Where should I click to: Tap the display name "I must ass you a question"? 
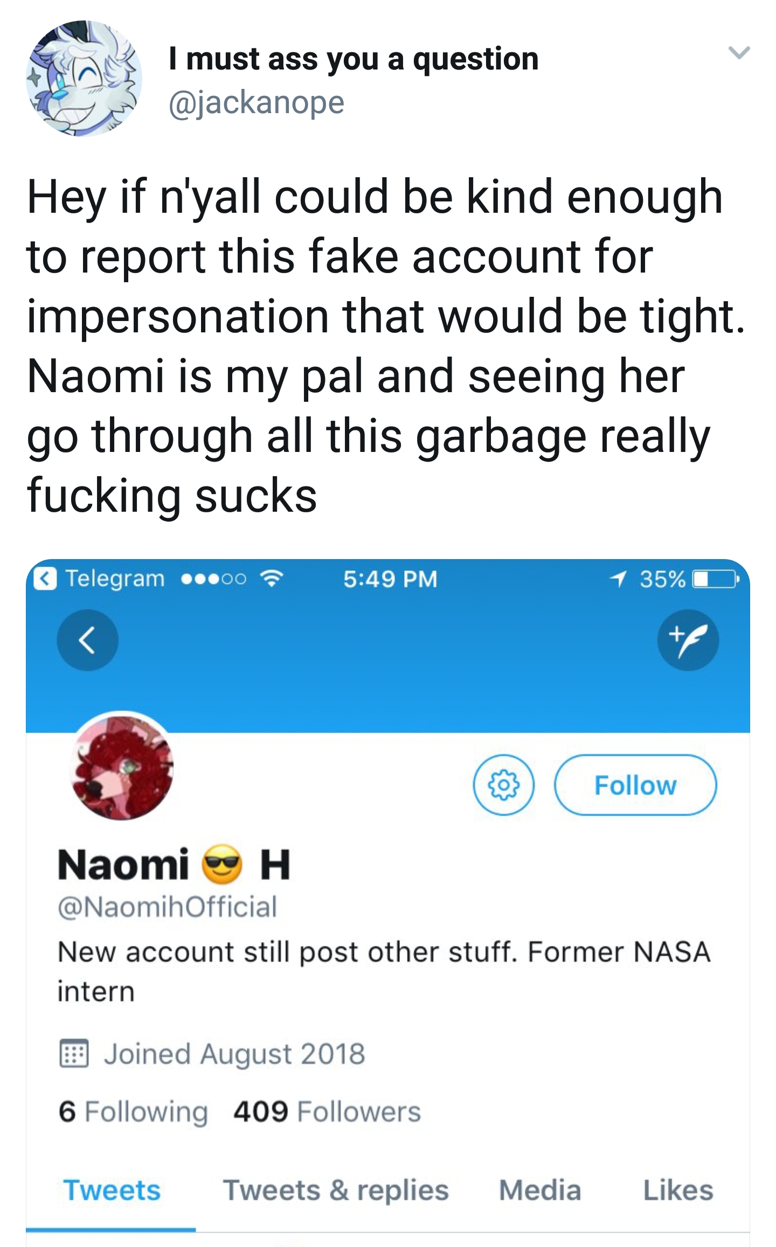tap(354, 59)
